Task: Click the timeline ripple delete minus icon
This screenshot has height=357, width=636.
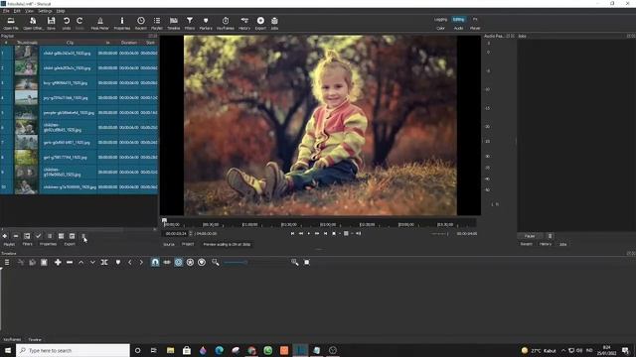Action: pos(70,262)
